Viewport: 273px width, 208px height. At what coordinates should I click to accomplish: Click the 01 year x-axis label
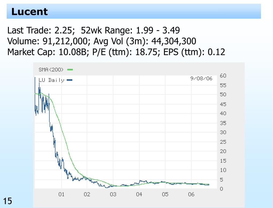point(61,194)
